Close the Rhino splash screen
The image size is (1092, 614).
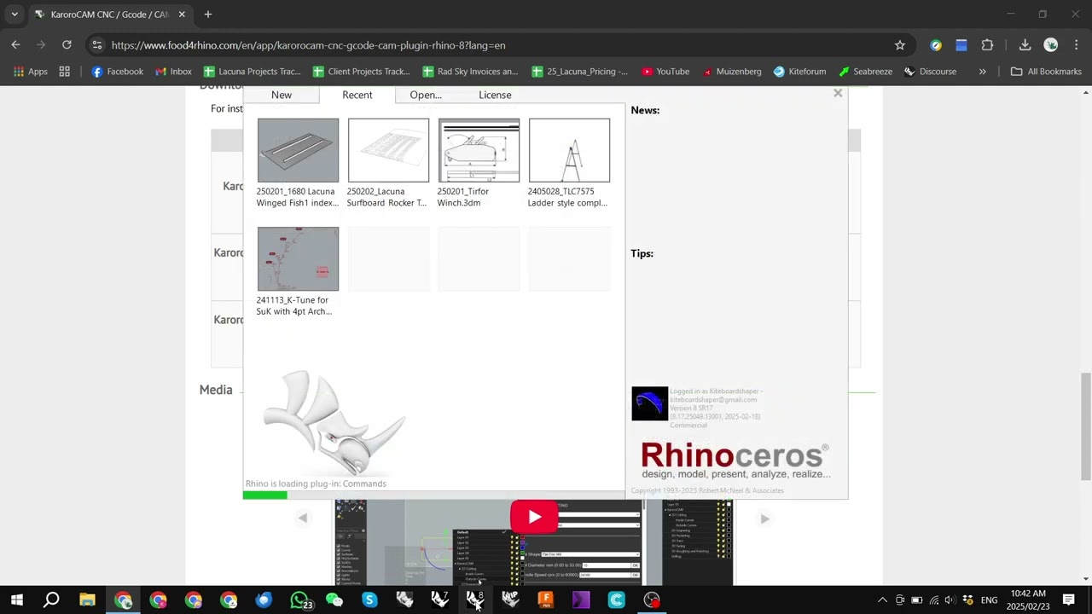838,93
